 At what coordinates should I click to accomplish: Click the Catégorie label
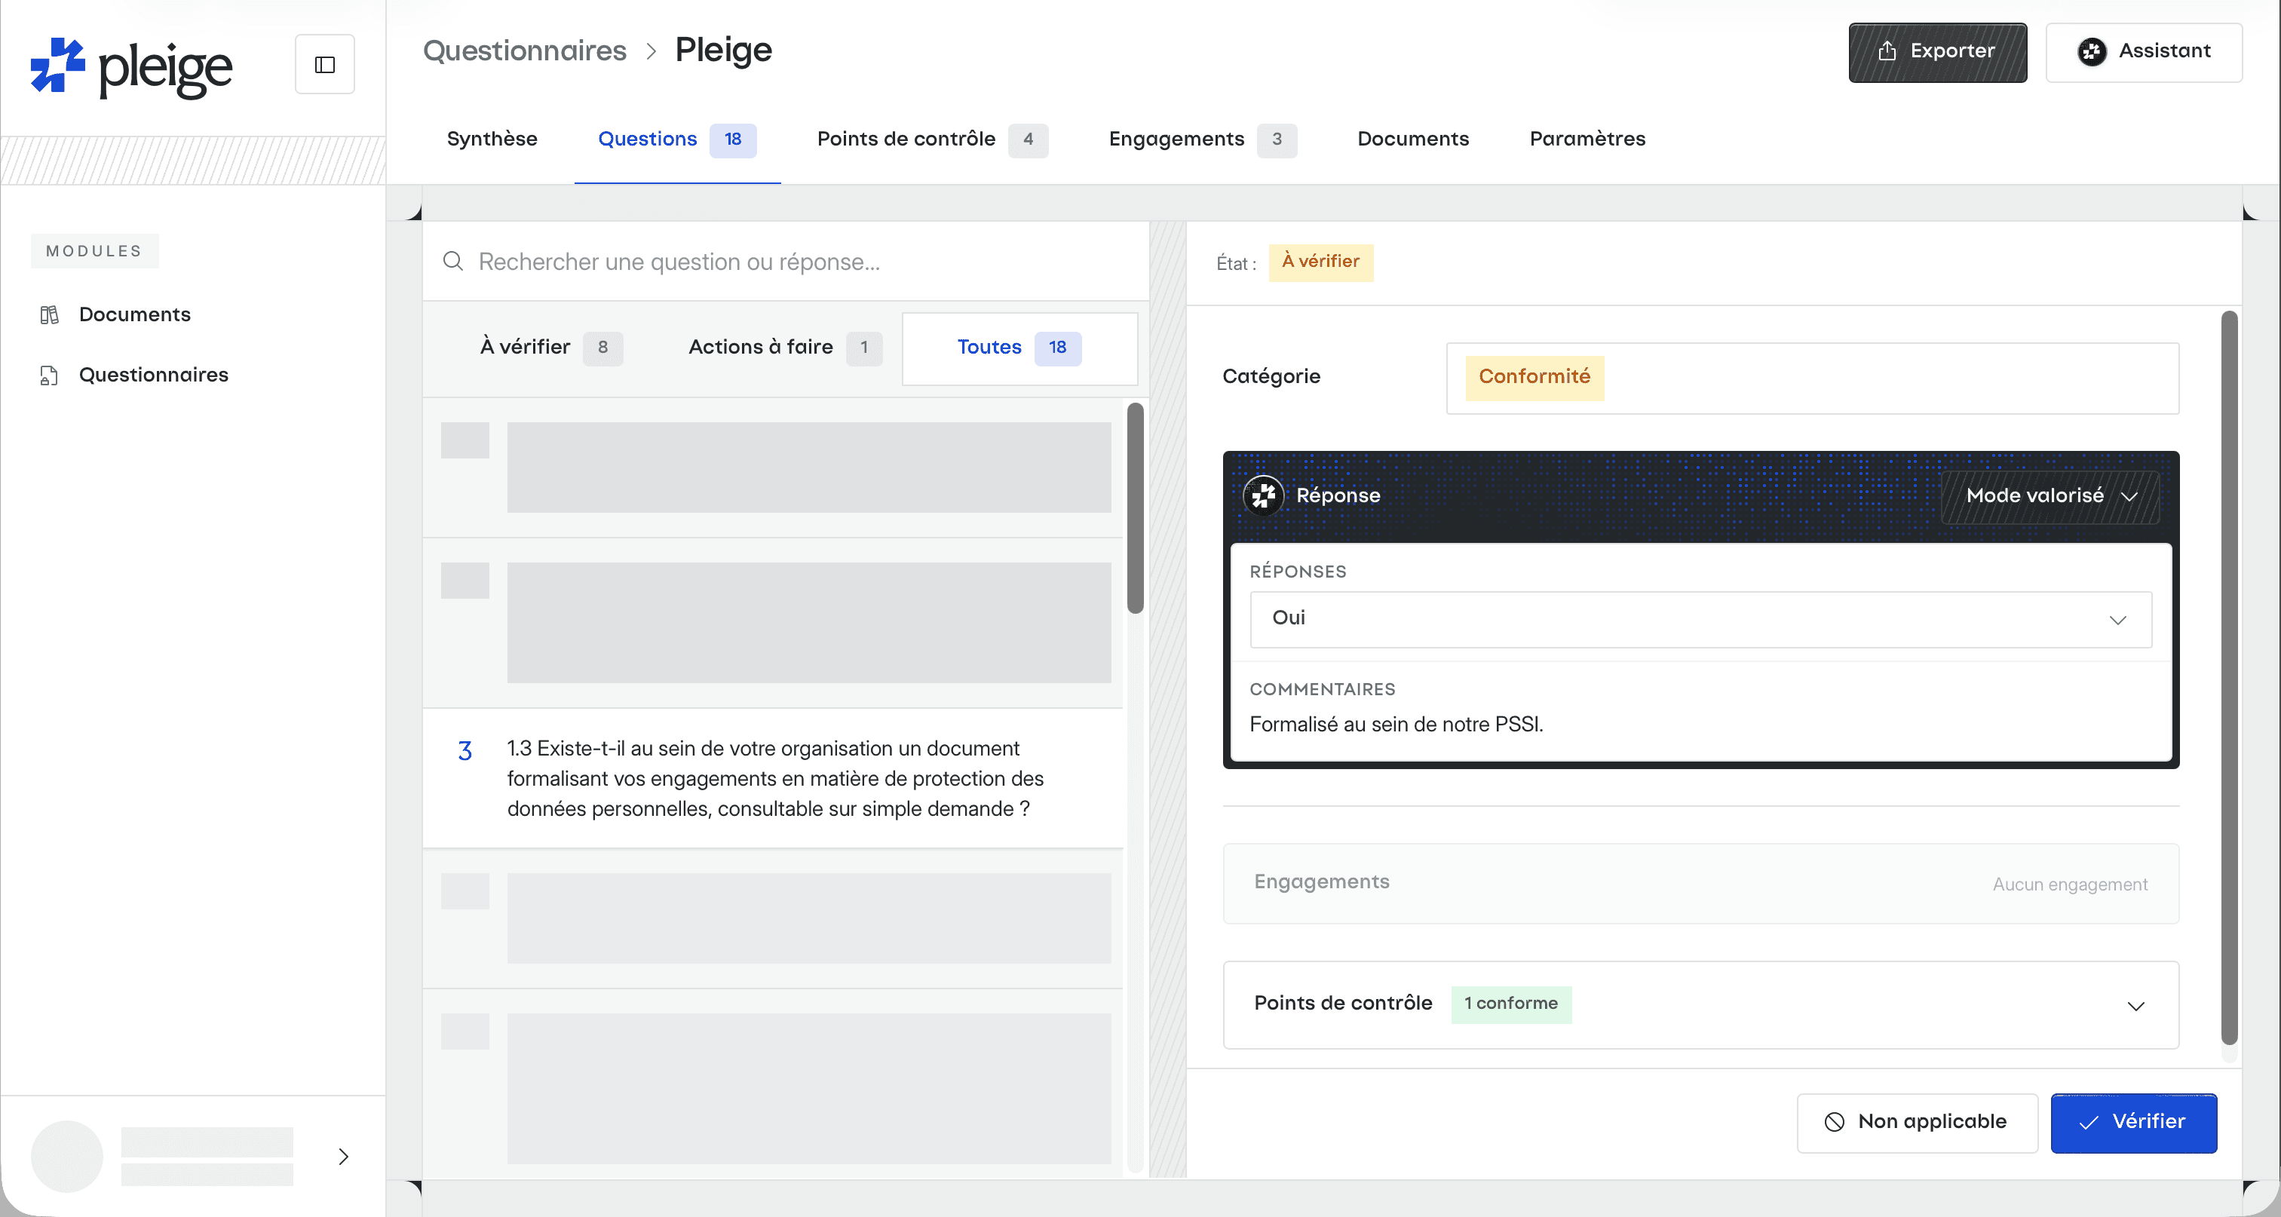tap(1271, 377)
